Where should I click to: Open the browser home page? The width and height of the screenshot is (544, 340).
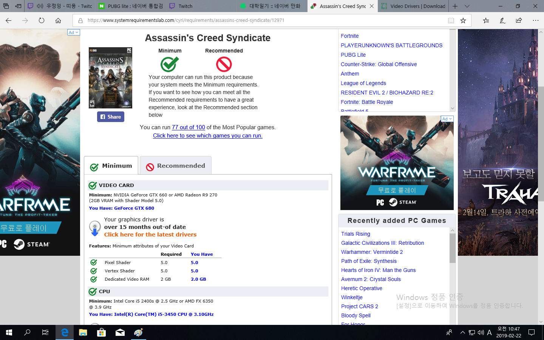[x=58, y=20]
